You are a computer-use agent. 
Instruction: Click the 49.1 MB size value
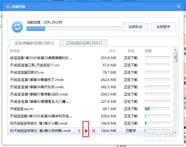[x=109, y=109]
